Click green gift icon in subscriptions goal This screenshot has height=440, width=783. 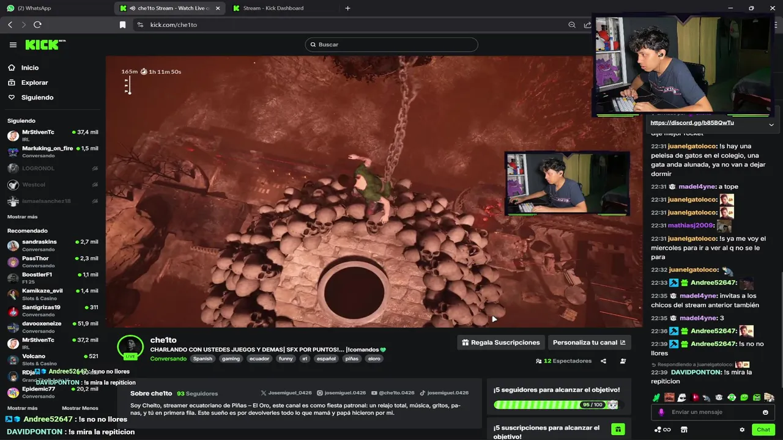pos(618,429)
